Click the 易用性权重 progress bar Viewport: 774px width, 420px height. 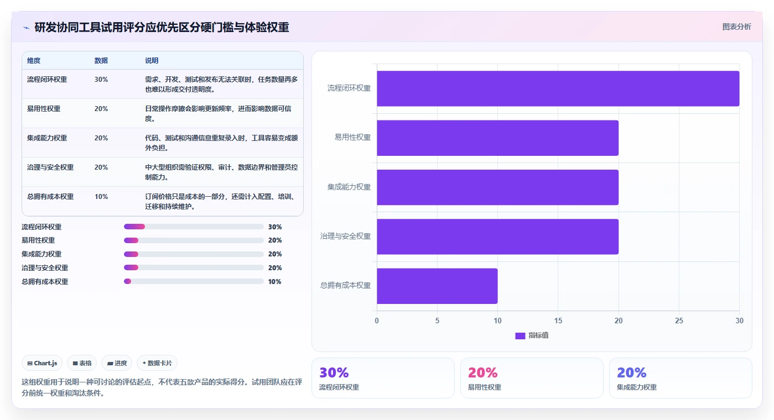(194, 240)
